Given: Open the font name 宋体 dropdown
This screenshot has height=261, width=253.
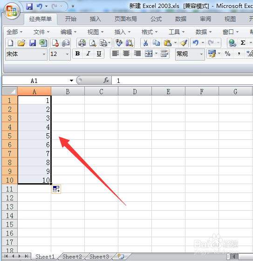Looking at the screenshot, I should [x=44, y=54].
